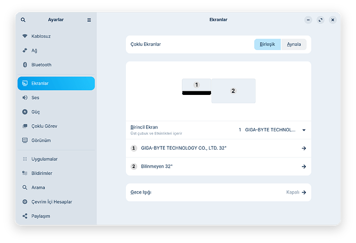Viewport: 356px width, 243px height.
Task: Click the Paylaşım share icon
Action: point(25,216)
